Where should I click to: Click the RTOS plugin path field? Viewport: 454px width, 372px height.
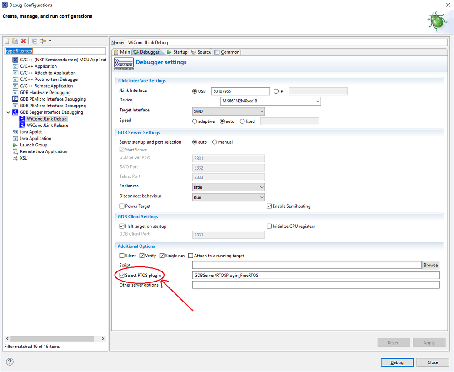pos(316,276)
